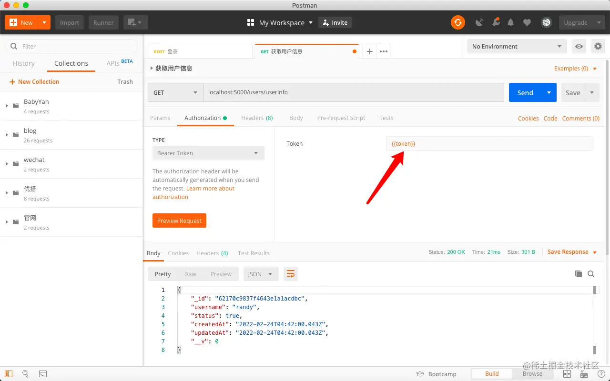The height and width of the screenshot is (381, 610).
Task: Toggle line wrap in response viewer
Action: [291, 274]
